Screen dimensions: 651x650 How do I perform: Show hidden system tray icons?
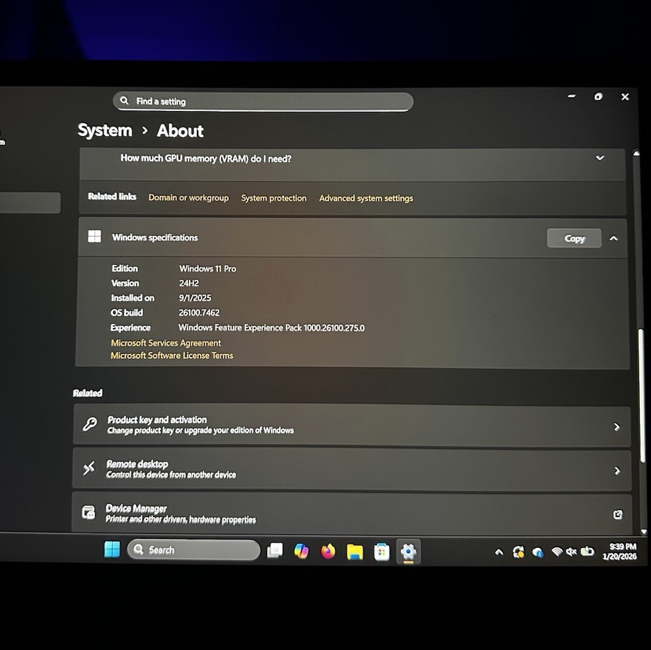(x=499, y=552)
